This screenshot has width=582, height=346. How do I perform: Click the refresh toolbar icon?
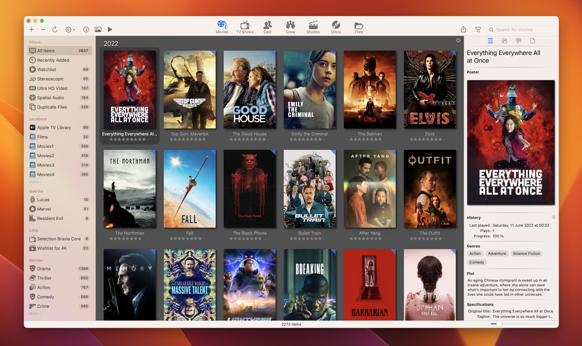(55, 29)
